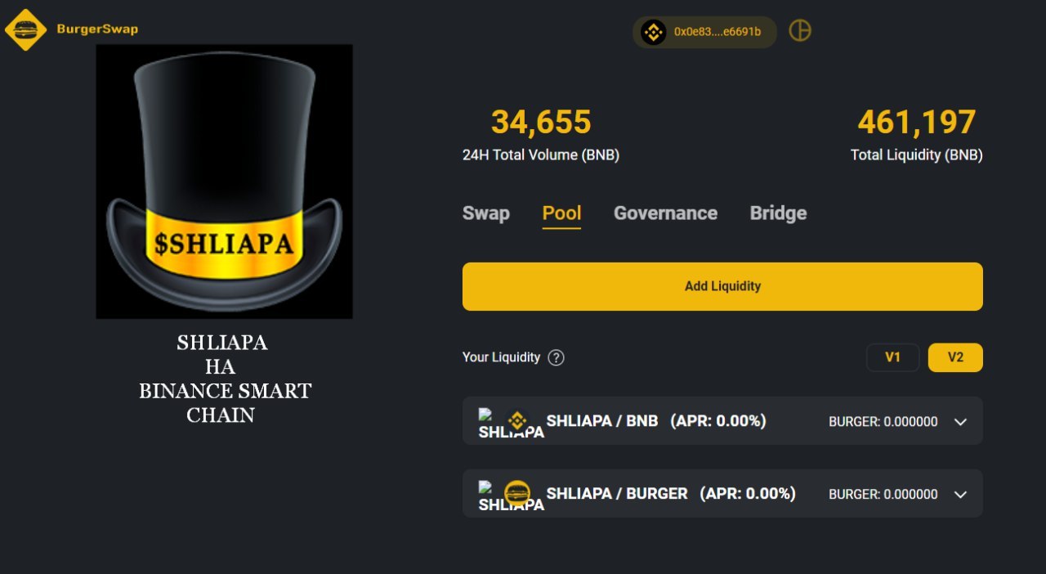Click the Your Liquidity label
The width and height of the screenshot is (1046, 574).
501,357
